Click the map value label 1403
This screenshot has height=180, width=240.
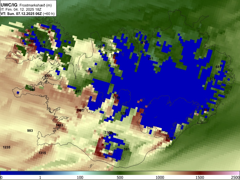59,125
